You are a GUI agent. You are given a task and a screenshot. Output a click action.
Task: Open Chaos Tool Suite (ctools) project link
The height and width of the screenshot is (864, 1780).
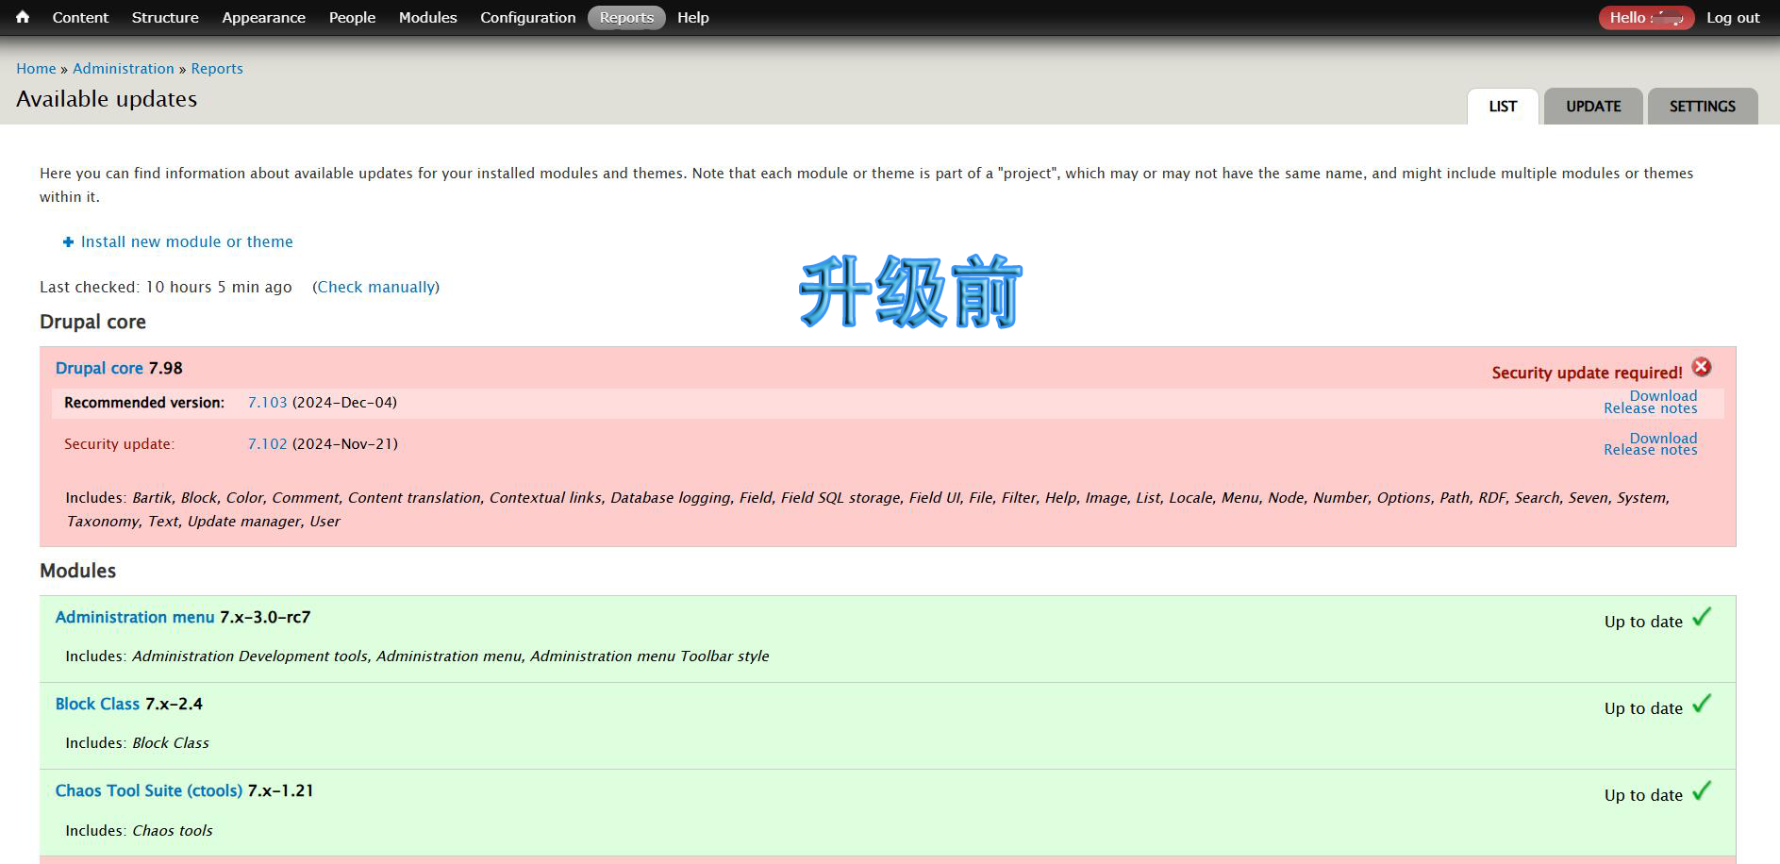click(x=149, y=790)
